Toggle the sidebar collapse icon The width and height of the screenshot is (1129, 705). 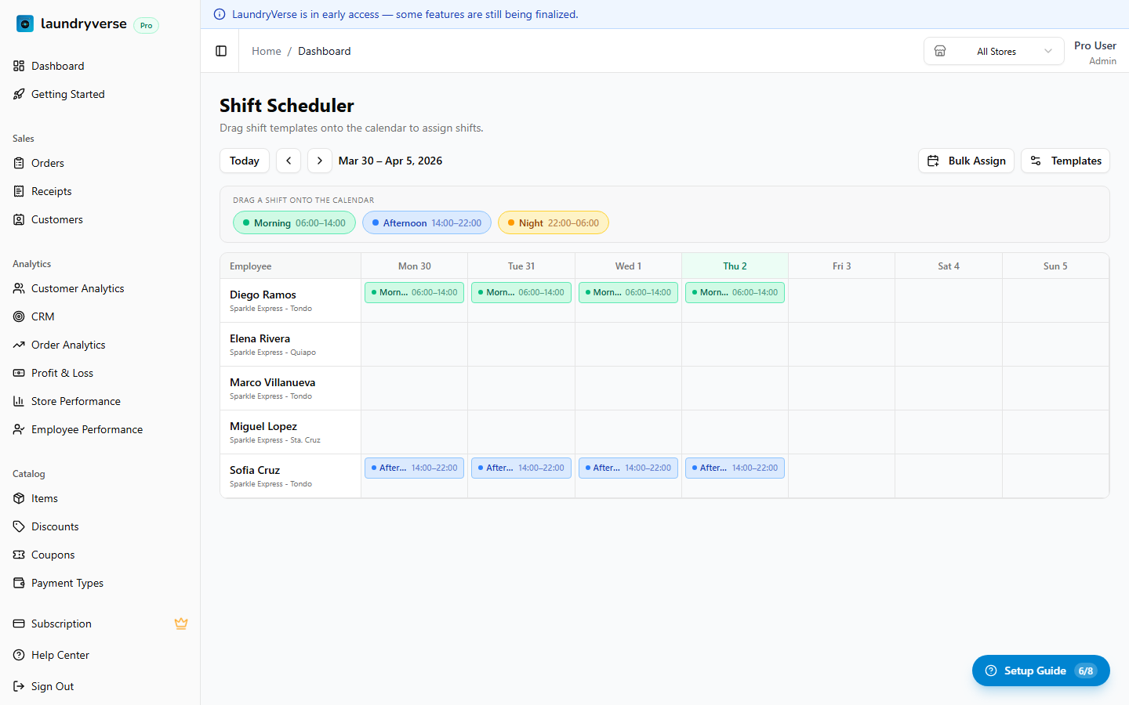221,51
